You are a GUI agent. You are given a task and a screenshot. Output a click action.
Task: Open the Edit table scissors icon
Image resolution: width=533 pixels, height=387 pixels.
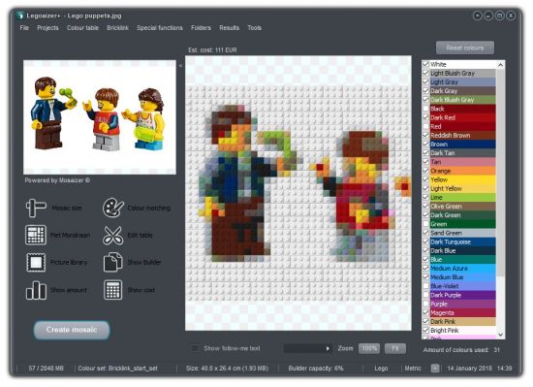112,236
